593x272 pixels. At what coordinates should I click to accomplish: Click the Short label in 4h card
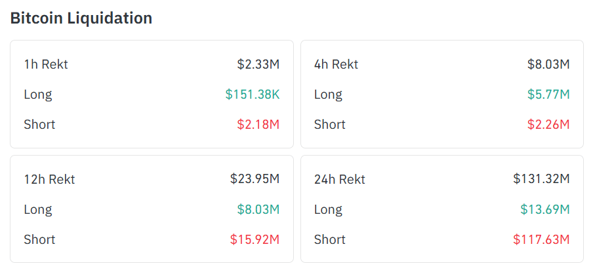pyautogui.click(x=330, y=124)
